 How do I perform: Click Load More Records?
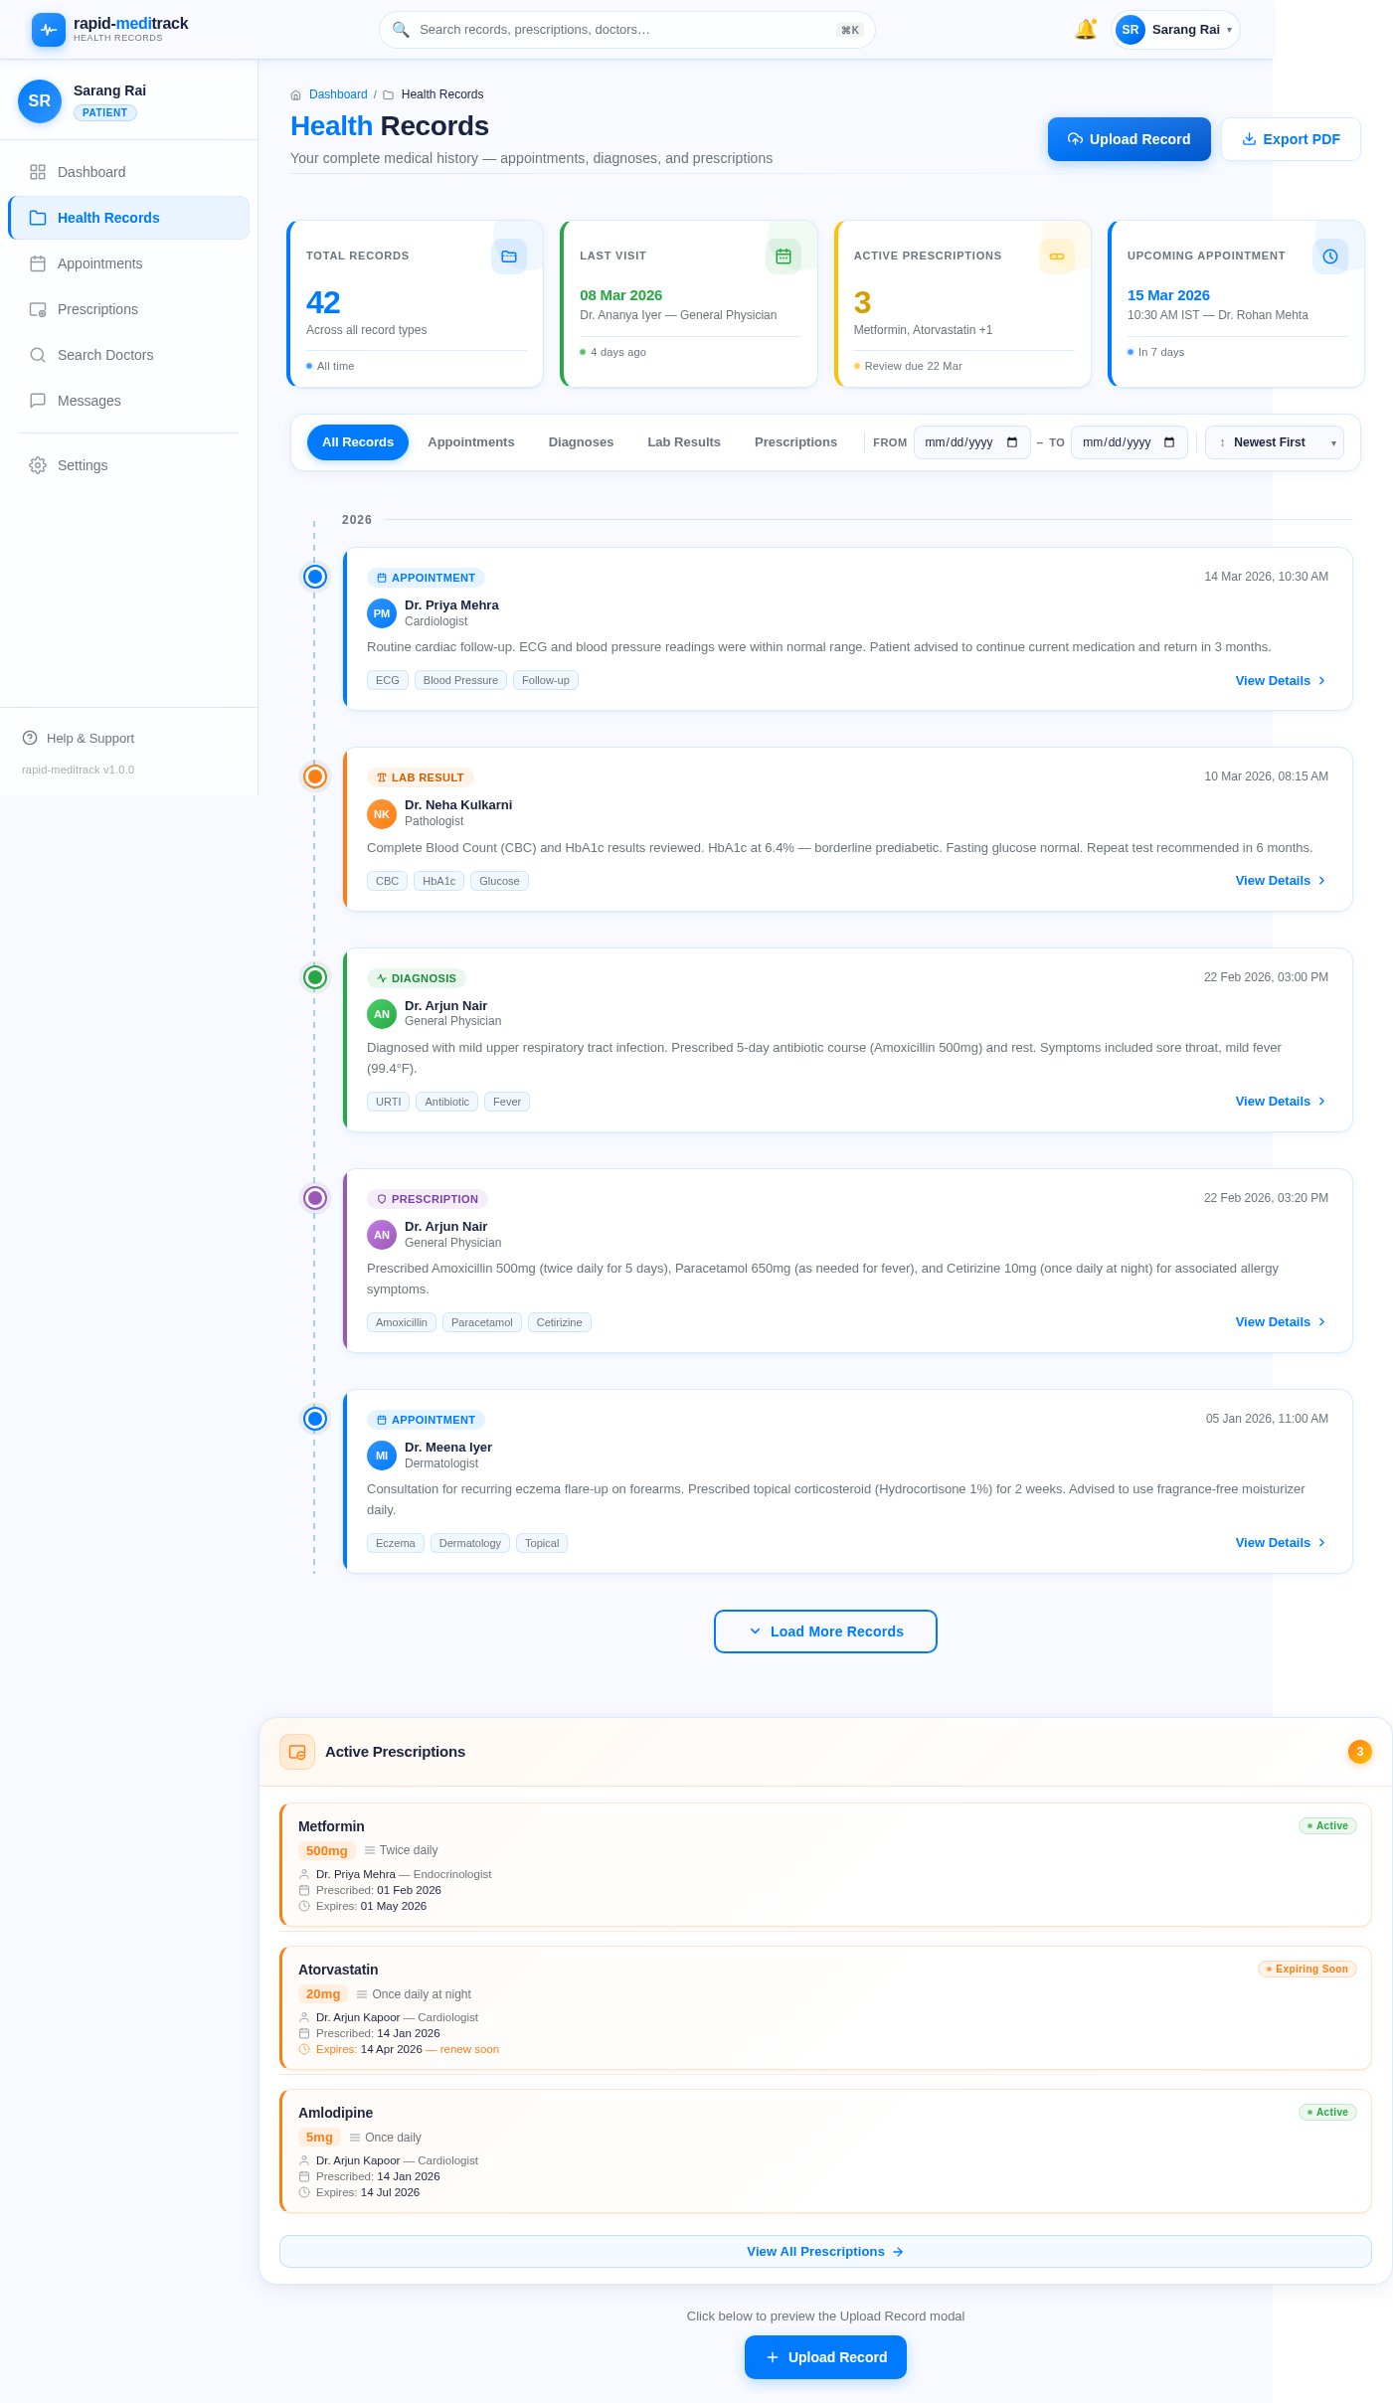[824, 1631]
